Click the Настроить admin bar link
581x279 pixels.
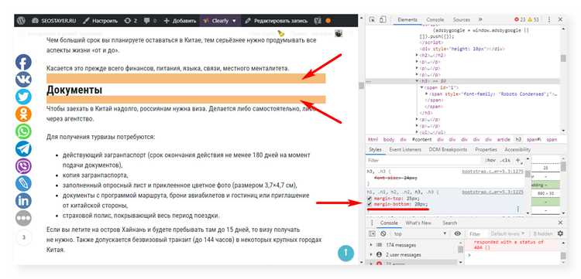tap(100, 21)
